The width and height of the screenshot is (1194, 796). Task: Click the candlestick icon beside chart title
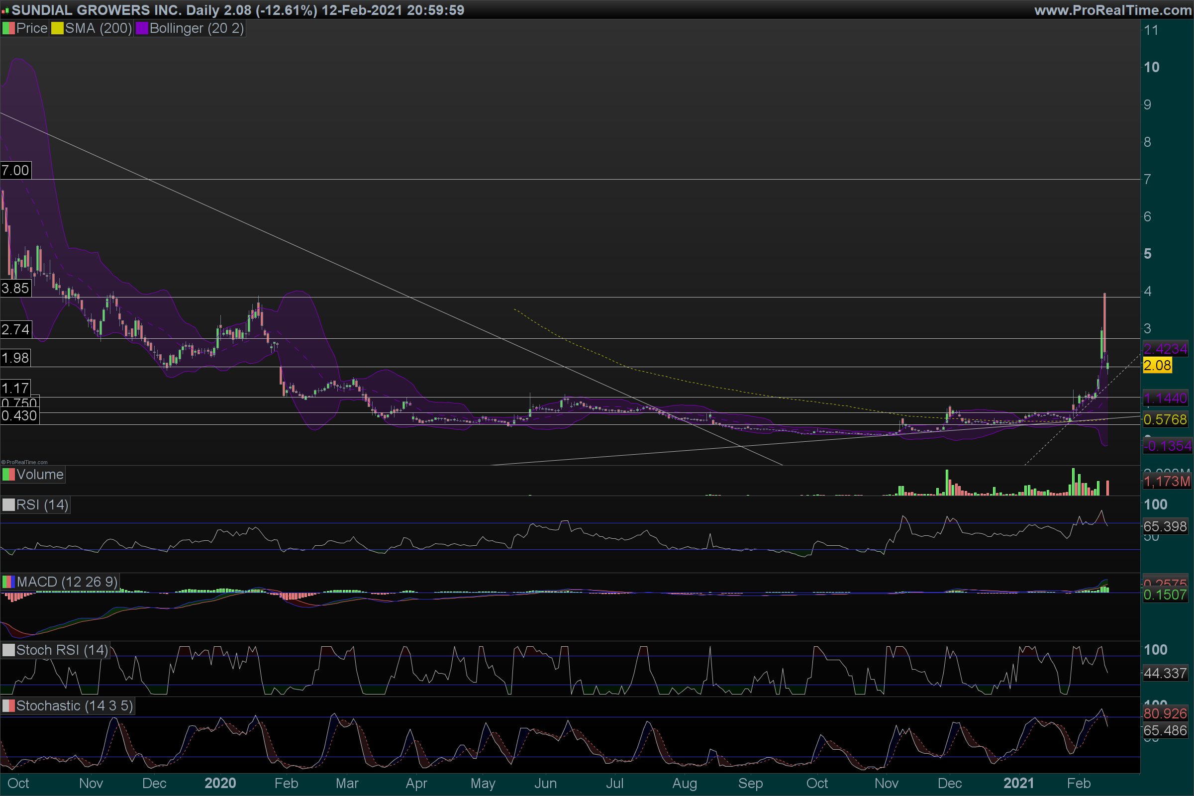tap(5, 10)
